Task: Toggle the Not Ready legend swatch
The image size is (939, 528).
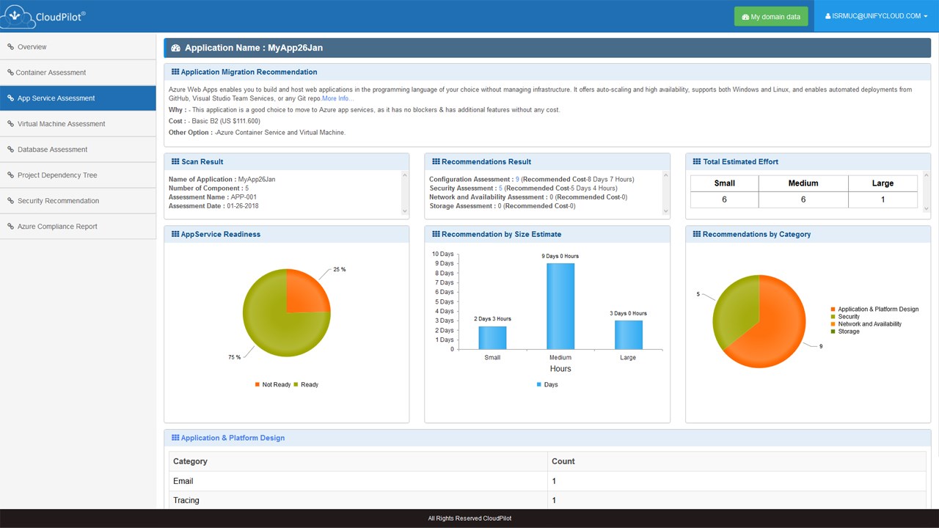Action: point(257,384)
